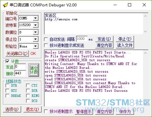The height and width of the screenshot is (117, 152).
Task: Click the red 退出(X) exit button
Action: [32, 109]
